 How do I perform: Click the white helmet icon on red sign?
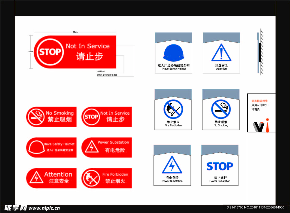point(35,147)
